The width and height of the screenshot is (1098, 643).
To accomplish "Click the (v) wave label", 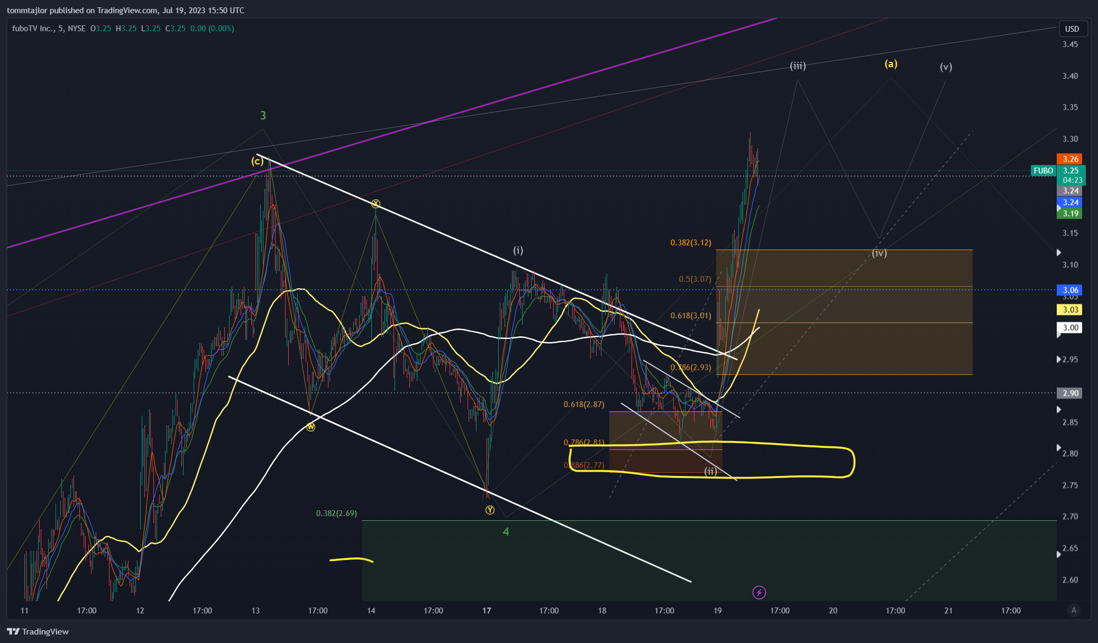I will (x=946, y=67).
